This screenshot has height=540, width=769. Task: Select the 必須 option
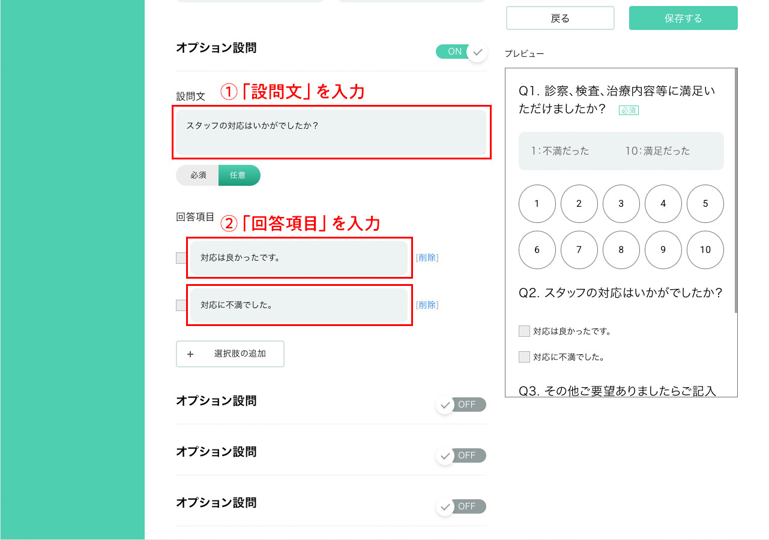click(198, 175)
